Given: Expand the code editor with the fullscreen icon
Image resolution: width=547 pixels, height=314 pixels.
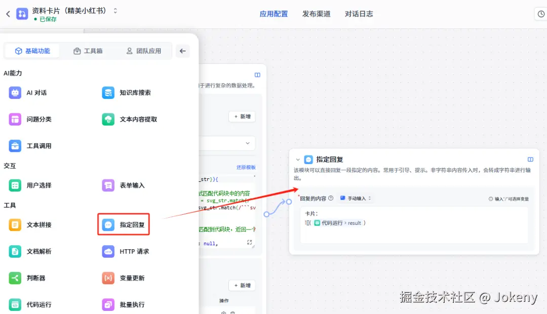Looking at the screenshot, I should point(249,242).
